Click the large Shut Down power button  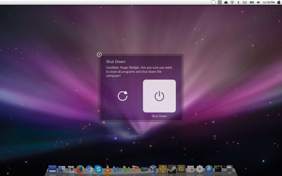[159, 96]
